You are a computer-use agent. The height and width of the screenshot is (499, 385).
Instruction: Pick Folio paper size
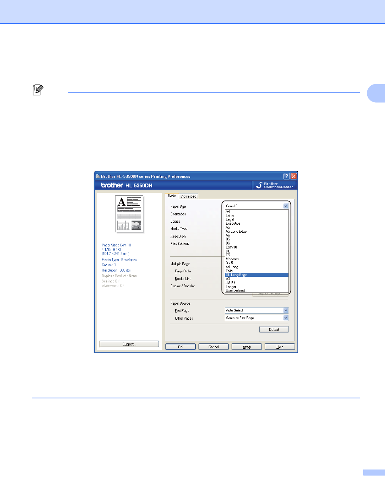pyautogui.click(x=257, y=271)
